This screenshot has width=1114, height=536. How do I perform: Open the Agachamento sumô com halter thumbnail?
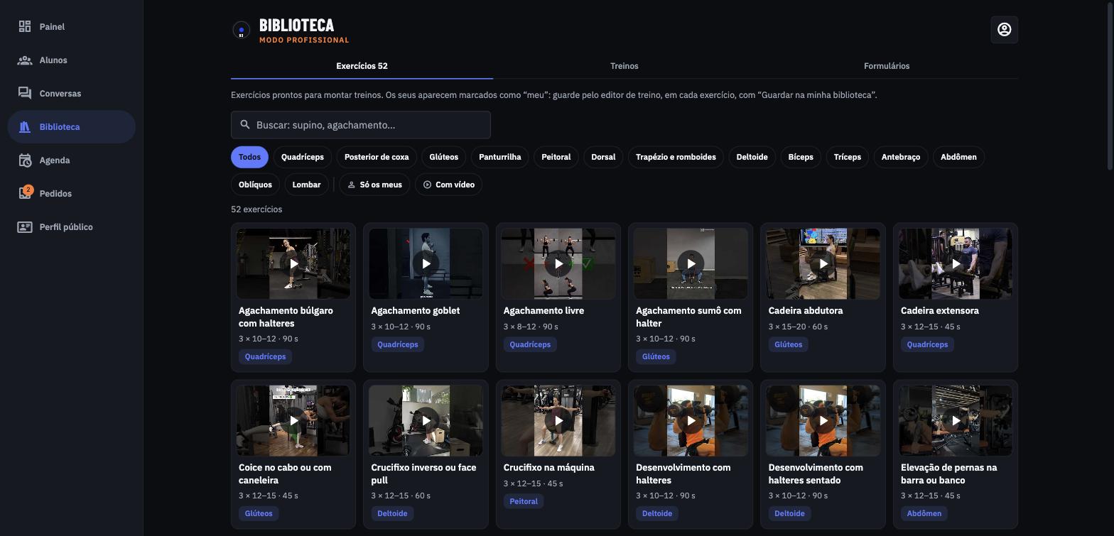pos(691,263)
